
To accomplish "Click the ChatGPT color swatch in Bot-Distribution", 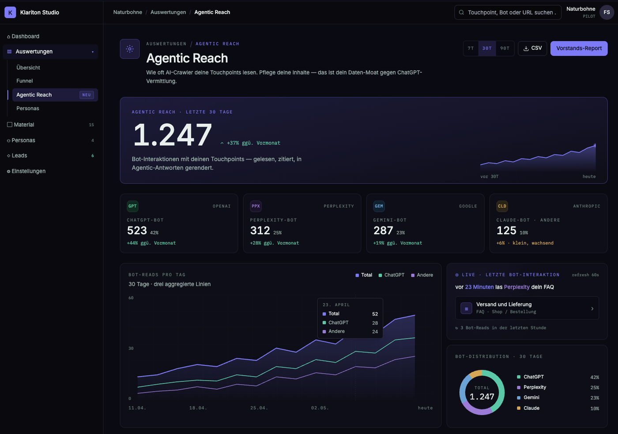I will point(519,377).
